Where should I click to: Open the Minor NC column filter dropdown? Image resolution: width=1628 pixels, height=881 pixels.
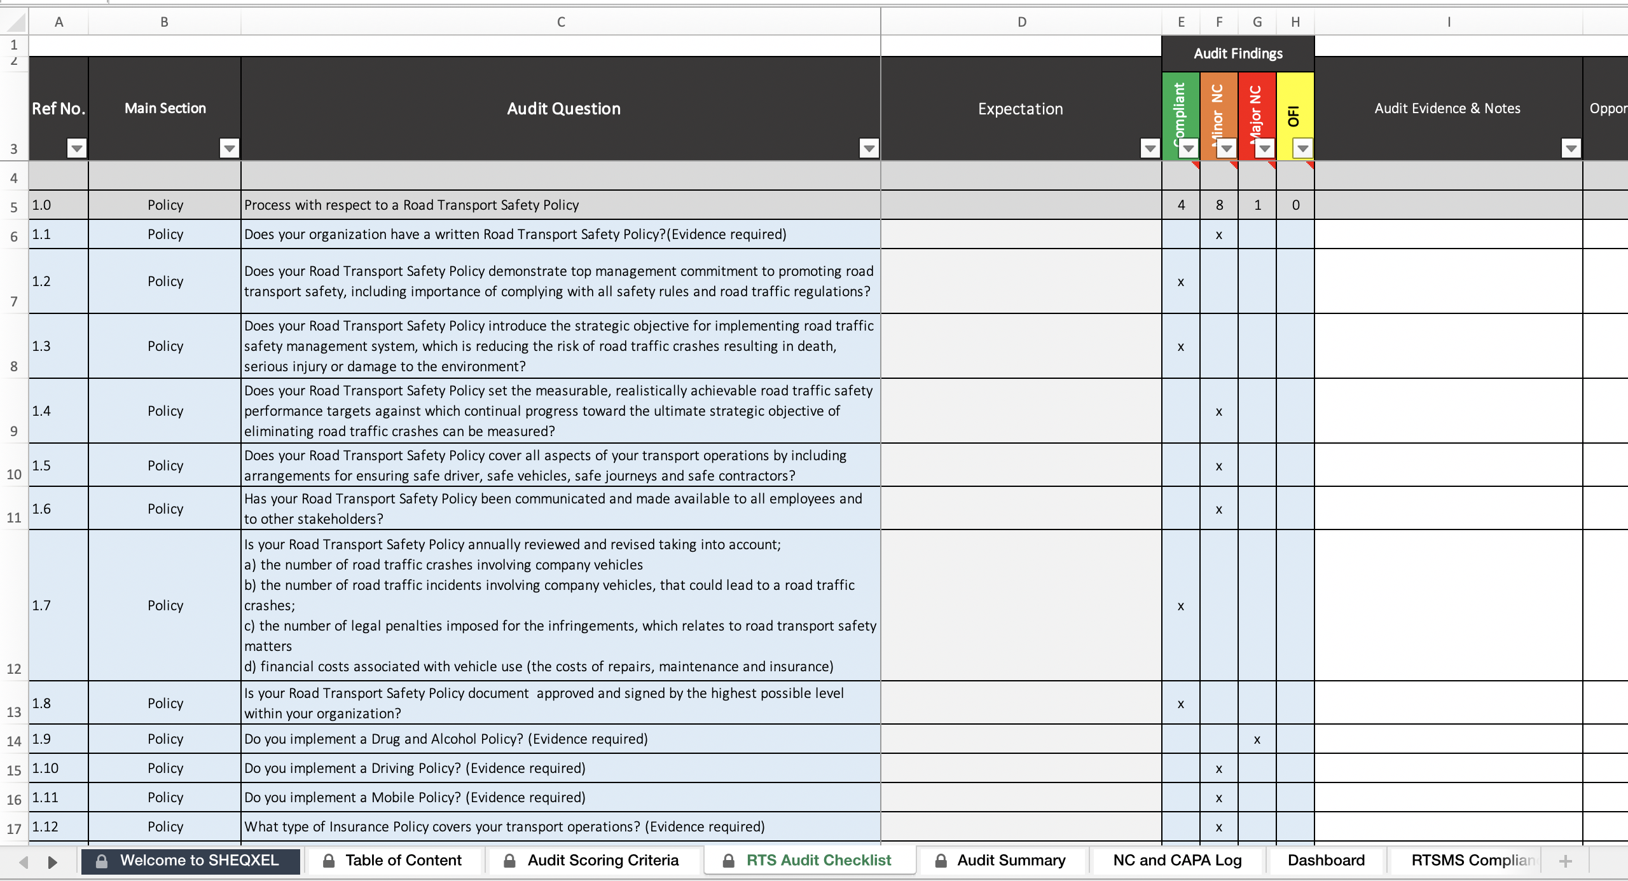1226,149
